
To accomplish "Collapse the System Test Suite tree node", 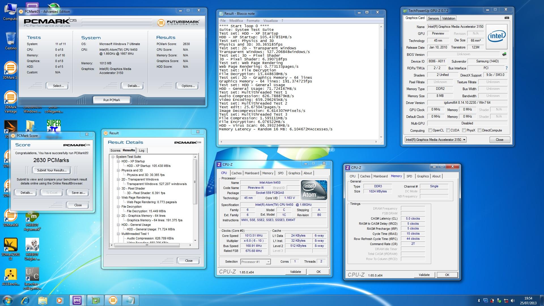I will tap(113, 157).
